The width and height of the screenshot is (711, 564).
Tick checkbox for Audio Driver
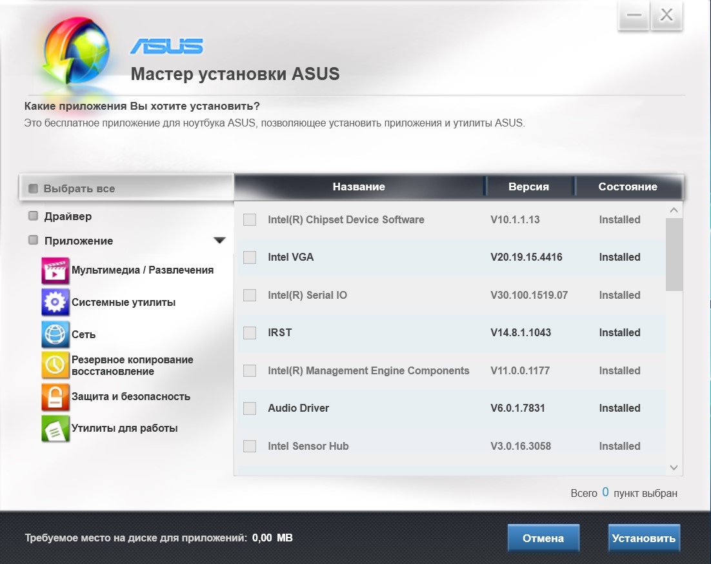click(250, 408)
